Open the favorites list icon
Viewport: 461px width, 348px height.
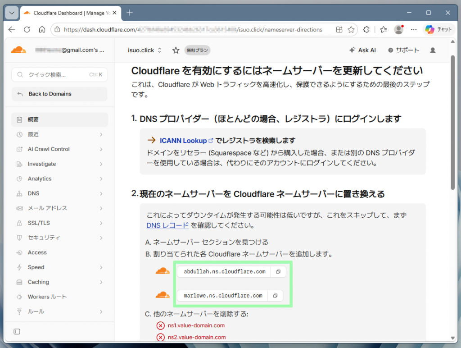coord(384,29)
